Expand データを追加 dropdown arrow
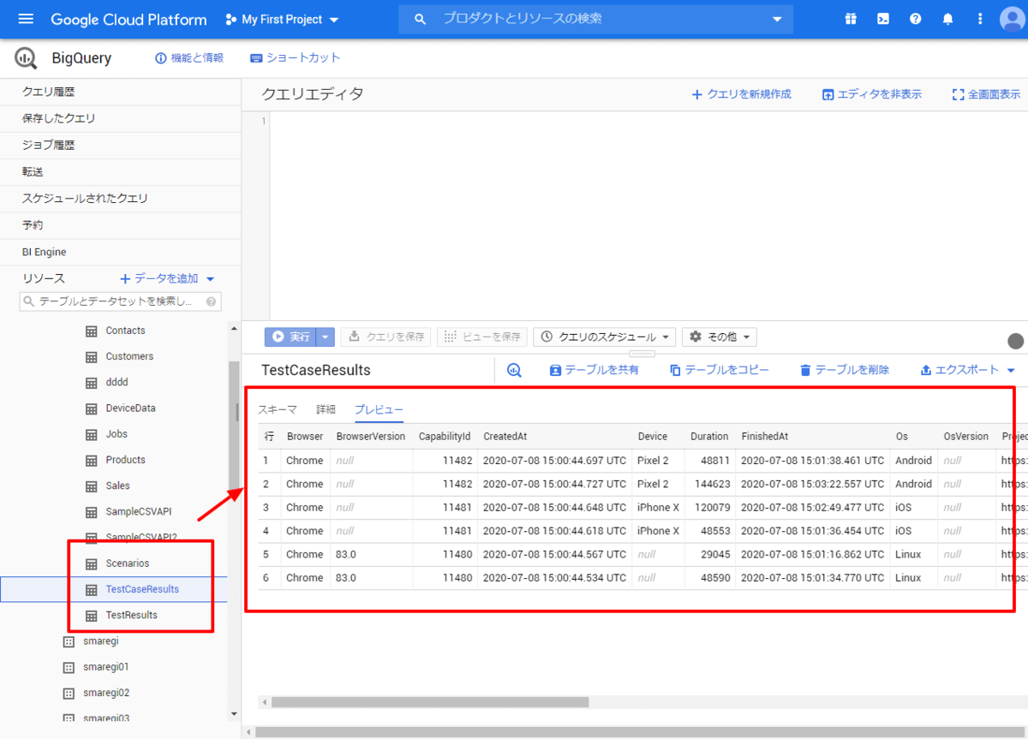This screenshot has height=739, width=1028. (x=211, y=278)
